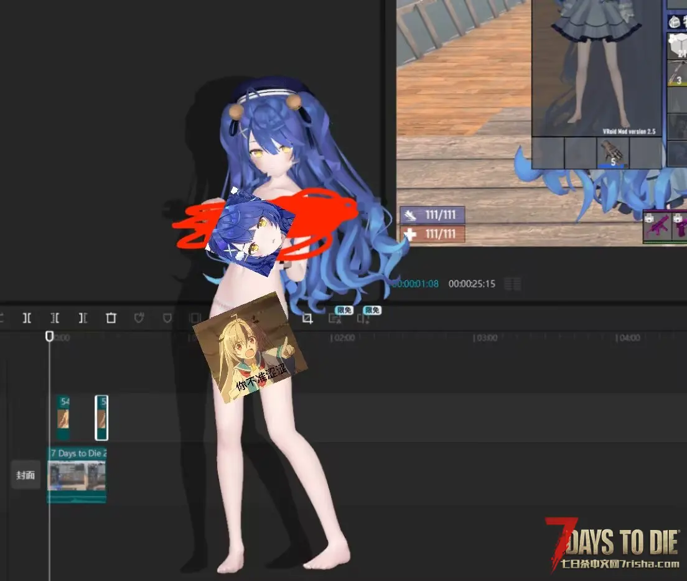Screen dimensions: 687x581
Task: Select the highlighted second overlay clip
Action: [101, 417]
